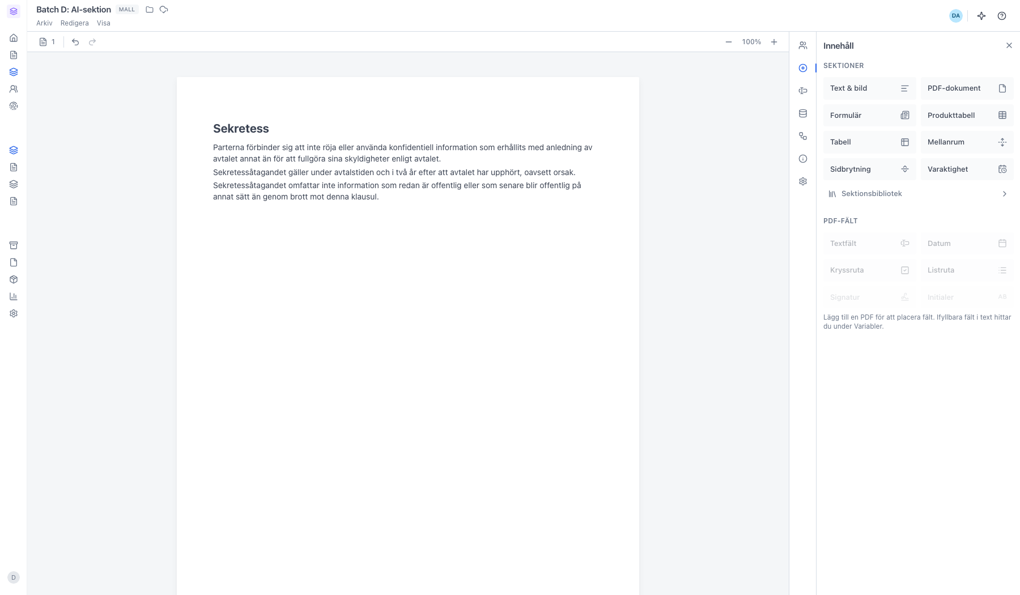Click the D avatar at sidebar bottom
Image resolution: width=1020 pixels, height=595 pixels.
point(14,577)
